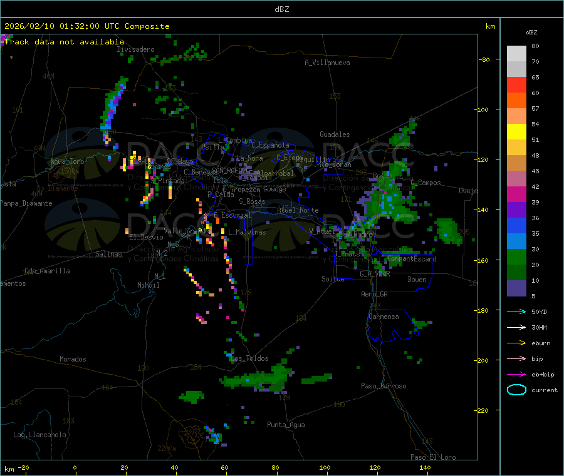Click the 'Lag.Llancanelo' map label
The image size is (564, 476).
point(39,435)
